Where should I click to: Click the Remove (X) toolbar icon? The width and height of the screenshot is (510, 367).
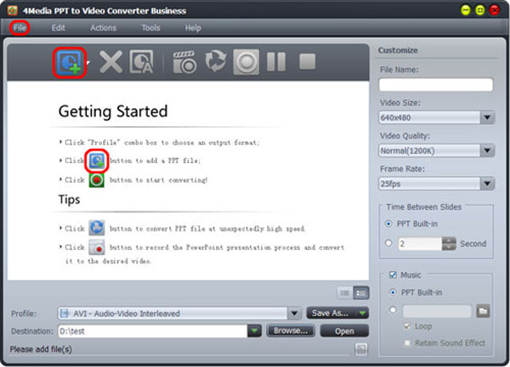(x=110, y=61)
